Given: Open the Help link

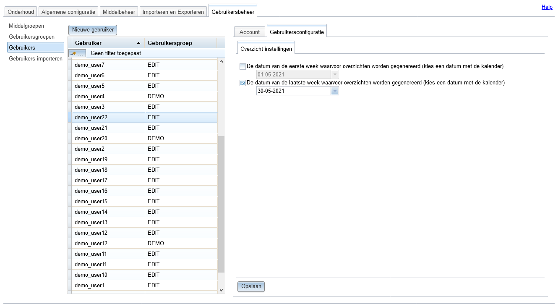Looking at the screenshot, I should coord(547,7).
